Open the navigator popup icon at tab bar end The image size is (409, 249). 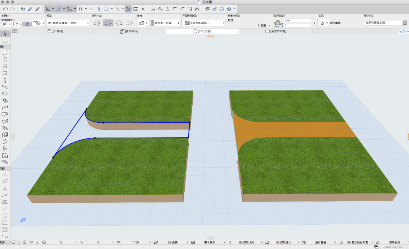click(403, 31)
